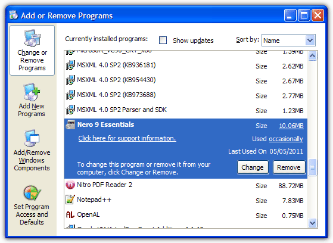Close the Add or Remove Programs window

pyautogui.click(x=318, y=15)
